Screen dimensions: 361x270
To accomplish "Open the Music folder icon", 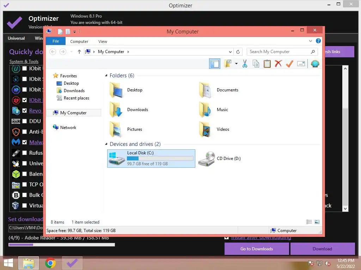I will pyautogui.click(x=206, y=110).
